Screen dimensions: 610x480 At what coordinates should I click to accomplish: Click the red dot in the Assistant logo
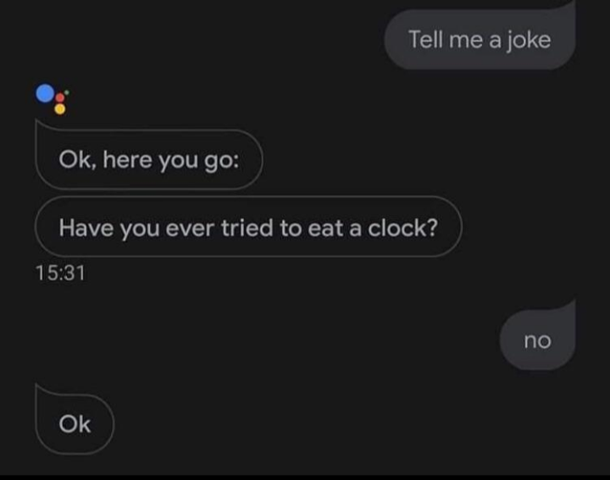60,97
